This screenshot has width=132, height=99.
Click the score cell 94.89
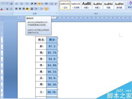pyautogui.click(x=52, y=65)
